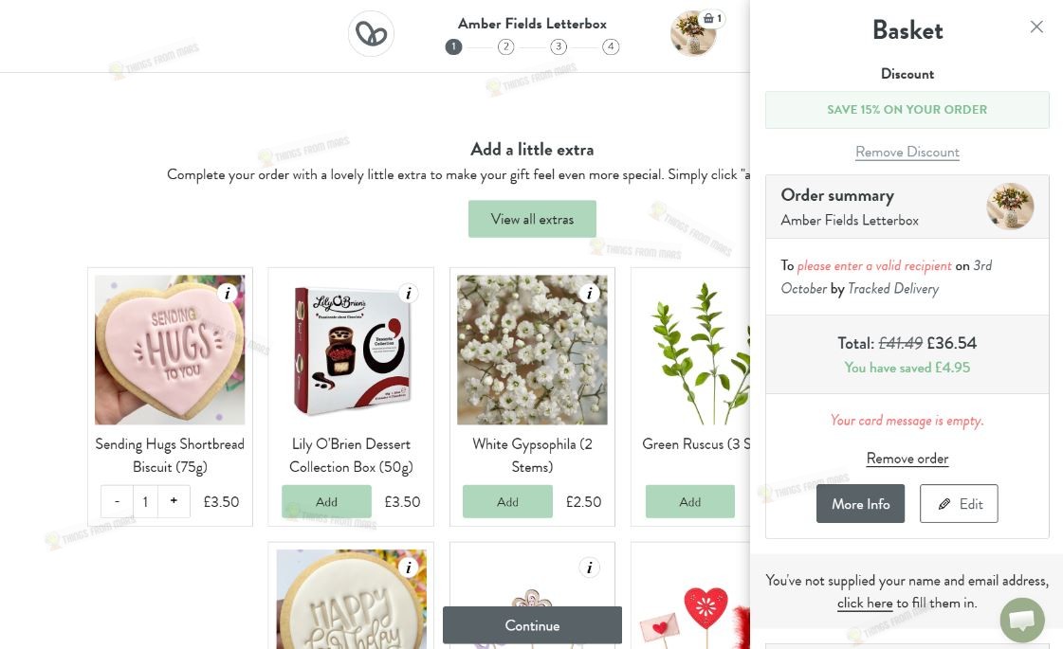Screen dimensions: 1063x649
Task: Show info for Happy Birthday biscuit
Action: [x=408, y=568]
